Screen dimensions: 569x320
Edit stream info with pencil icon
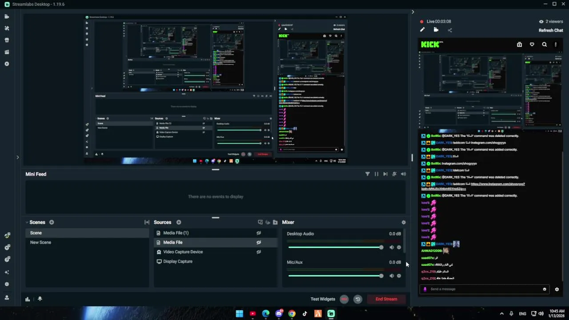422,30
